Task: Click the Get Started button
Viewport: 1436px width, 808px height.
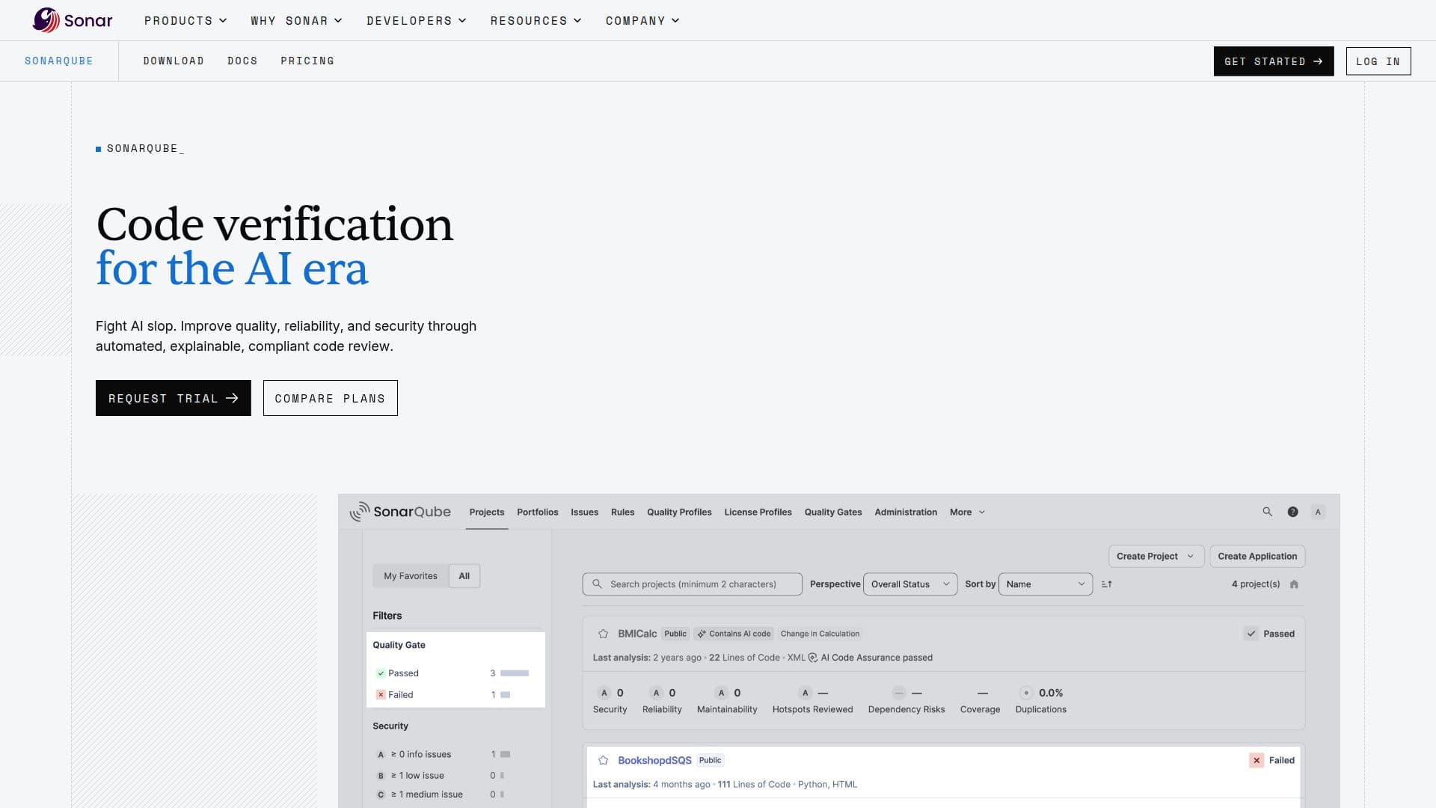Action: [x=1274, y=61]
